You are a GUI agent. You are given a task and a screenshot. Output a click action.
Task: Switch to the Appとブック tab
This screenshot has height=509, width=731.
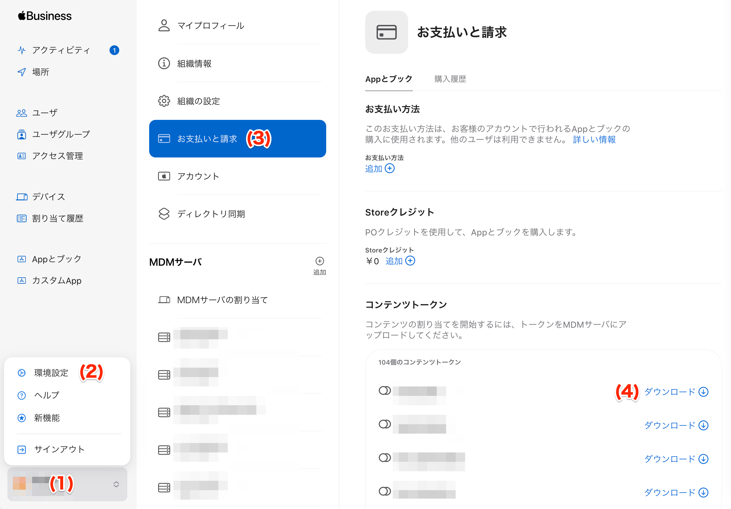tap(389, 79)
